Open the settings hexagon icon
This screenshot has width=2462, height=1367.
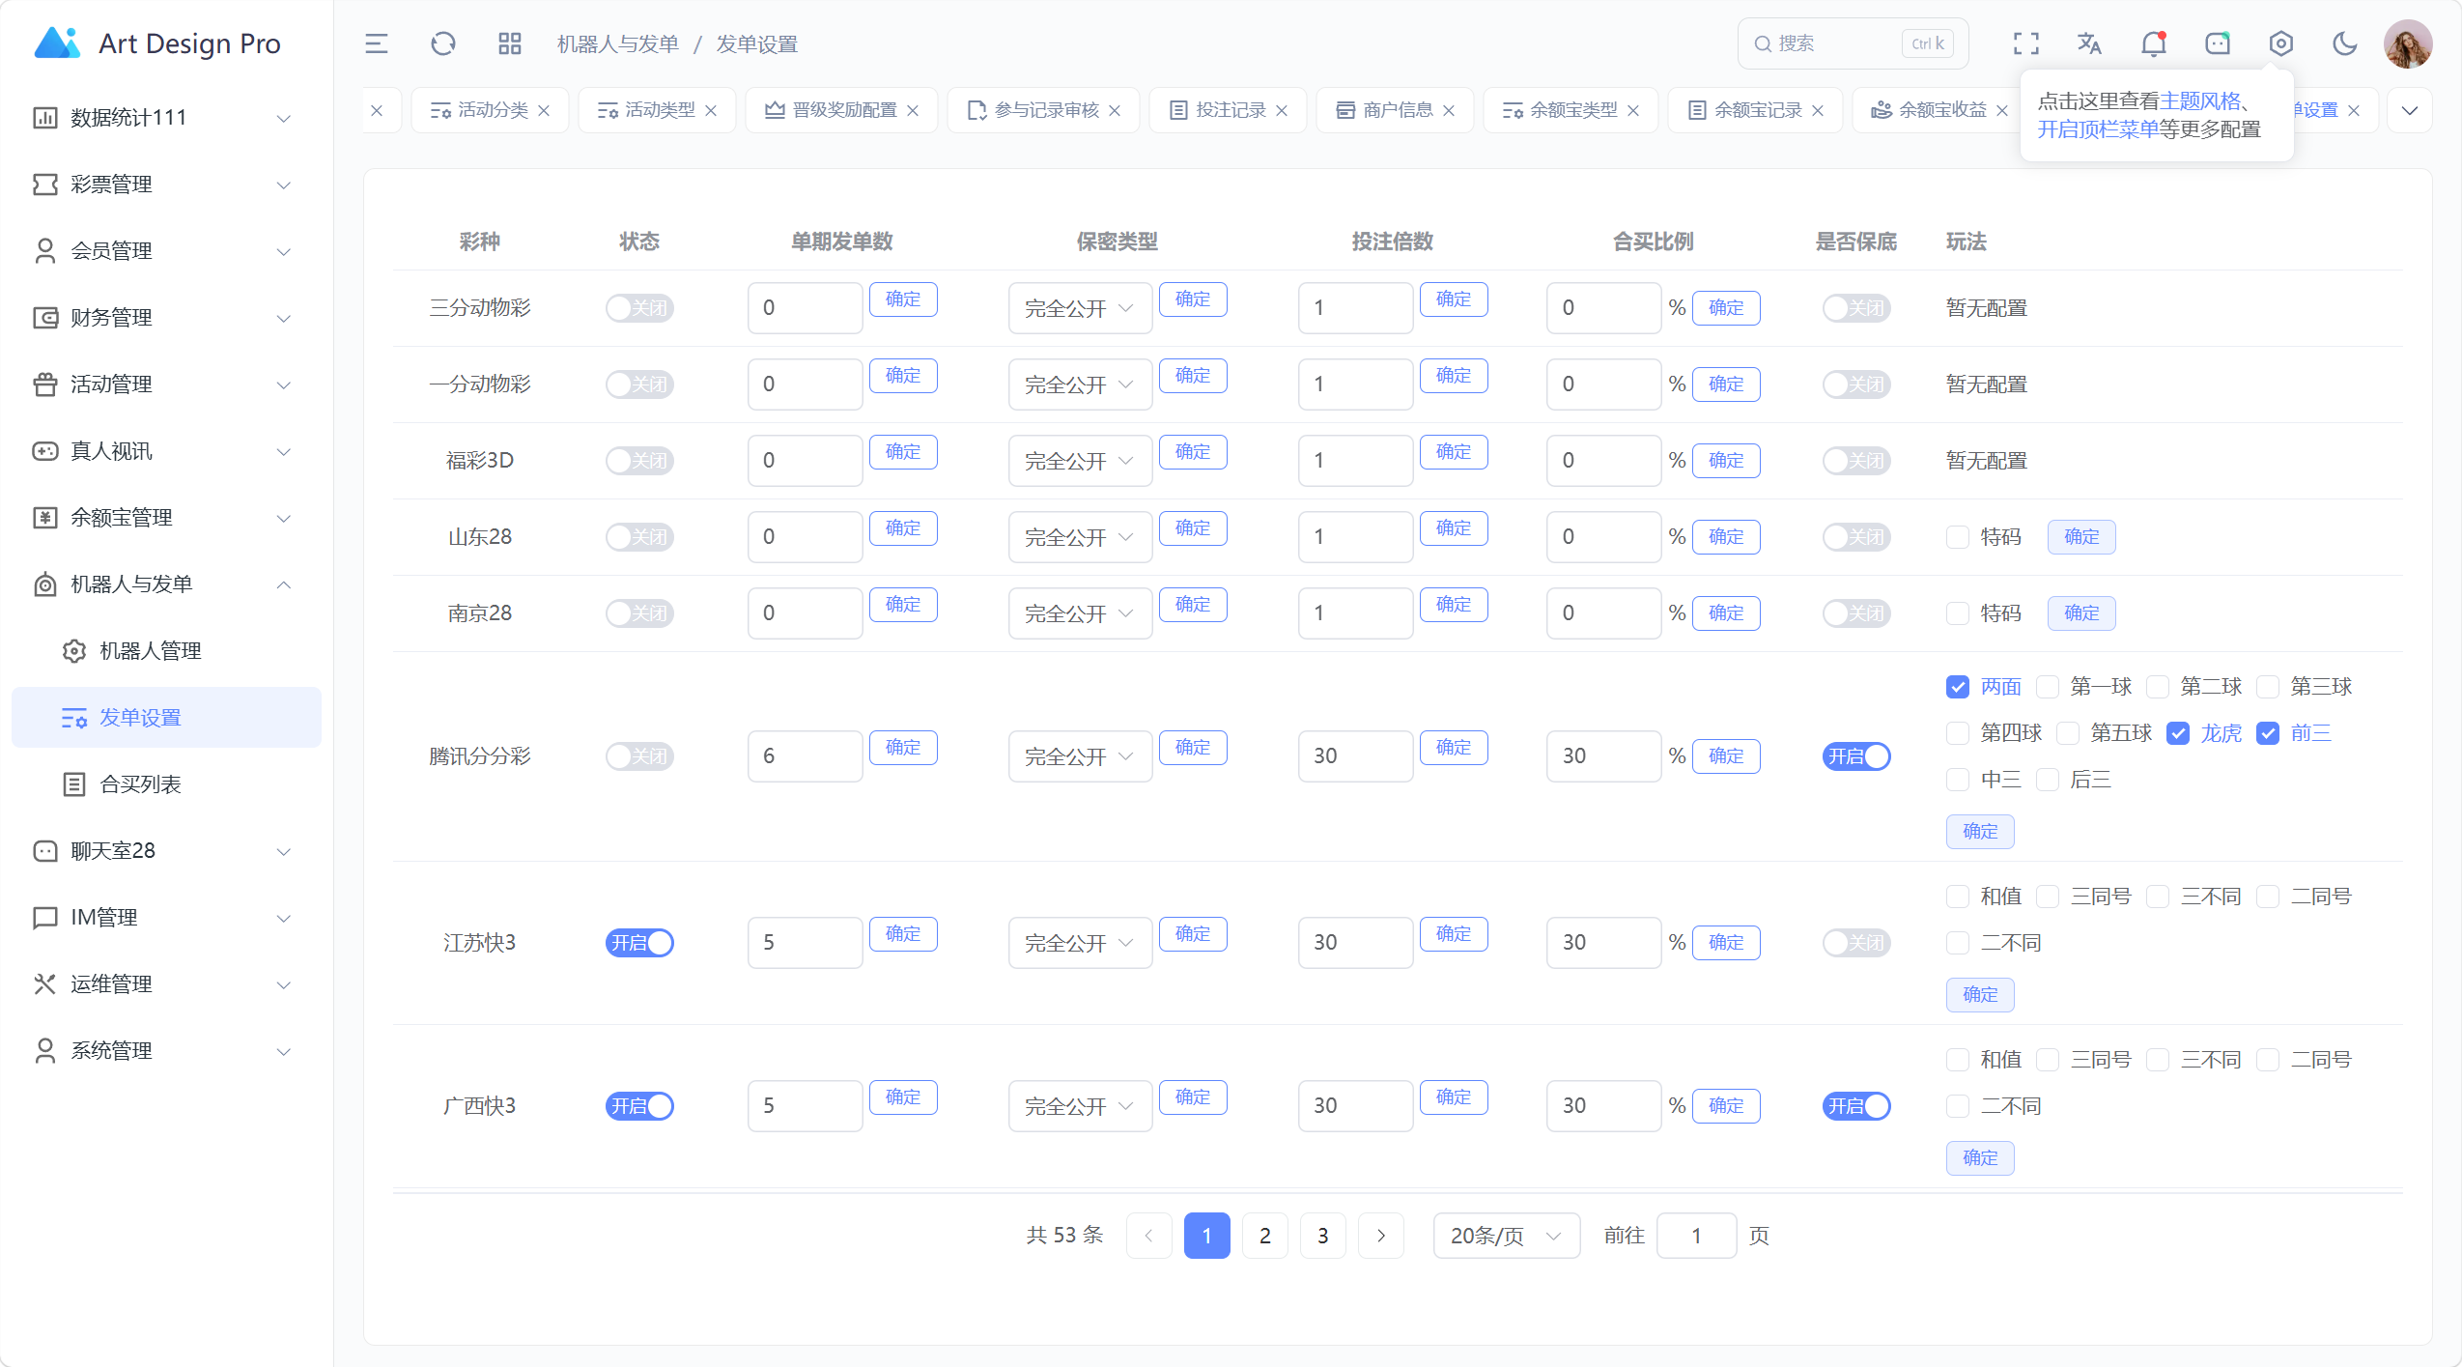pyautogui.click(x=2281, y=43)
